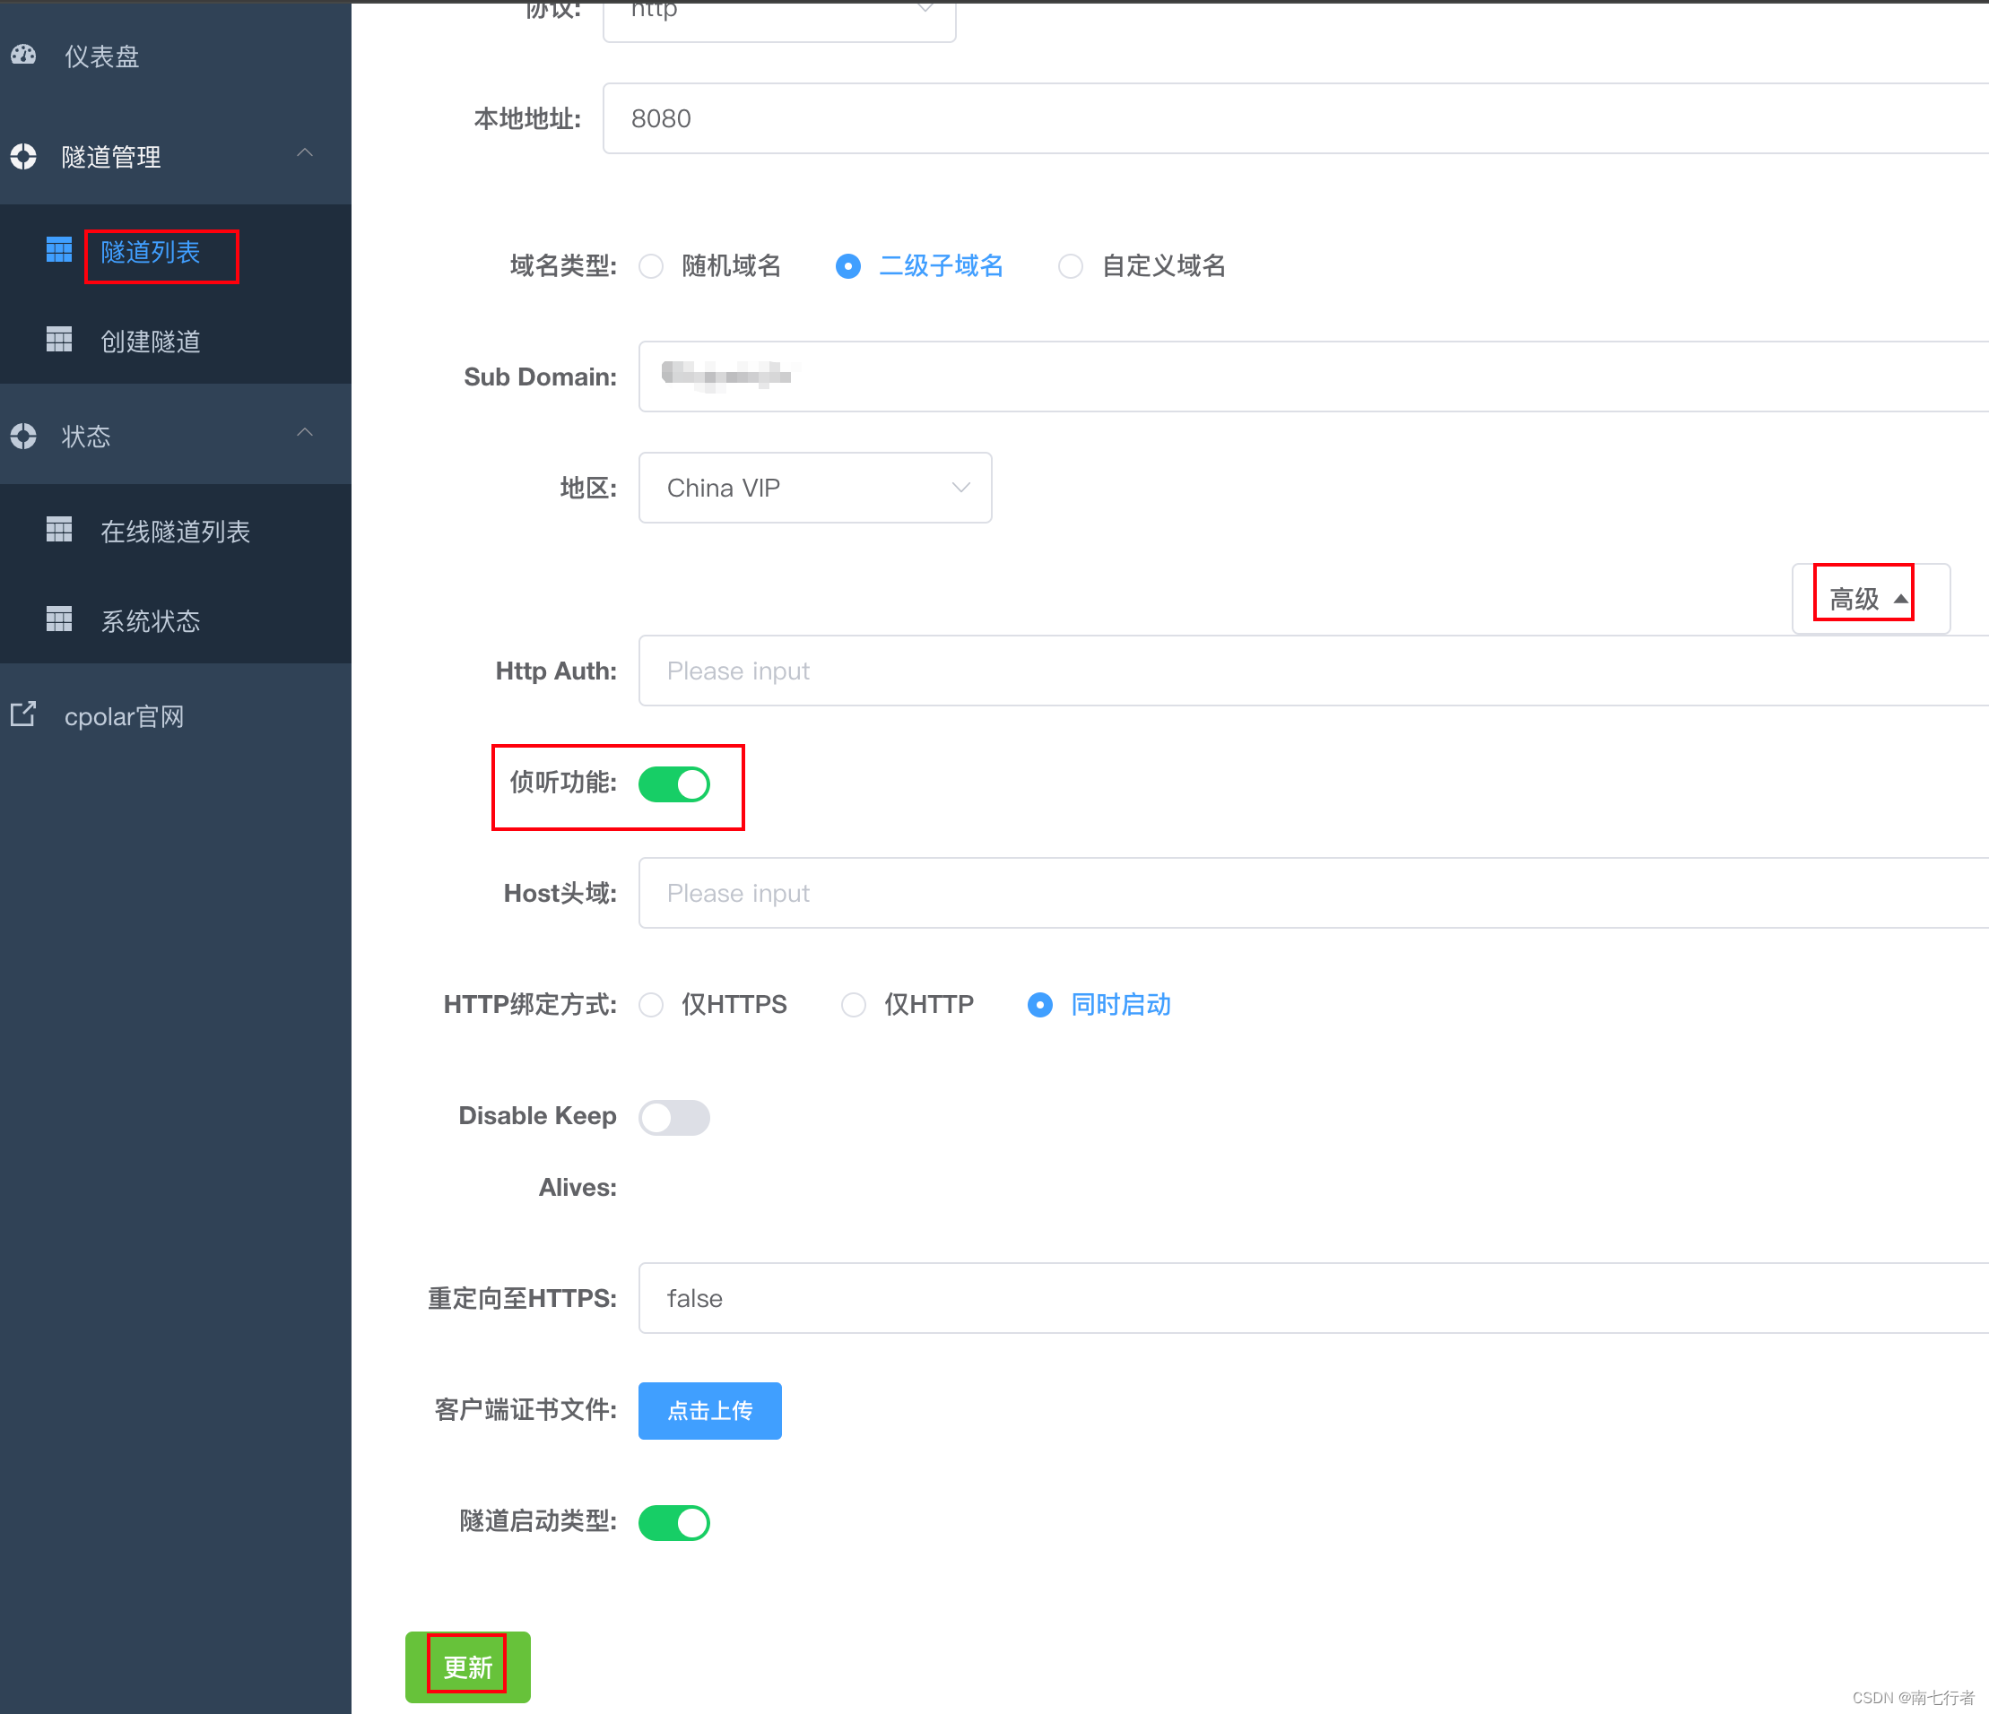Select the 自定义域名 radio option
This screenshot has height=1714, width=1989.
1142,266
